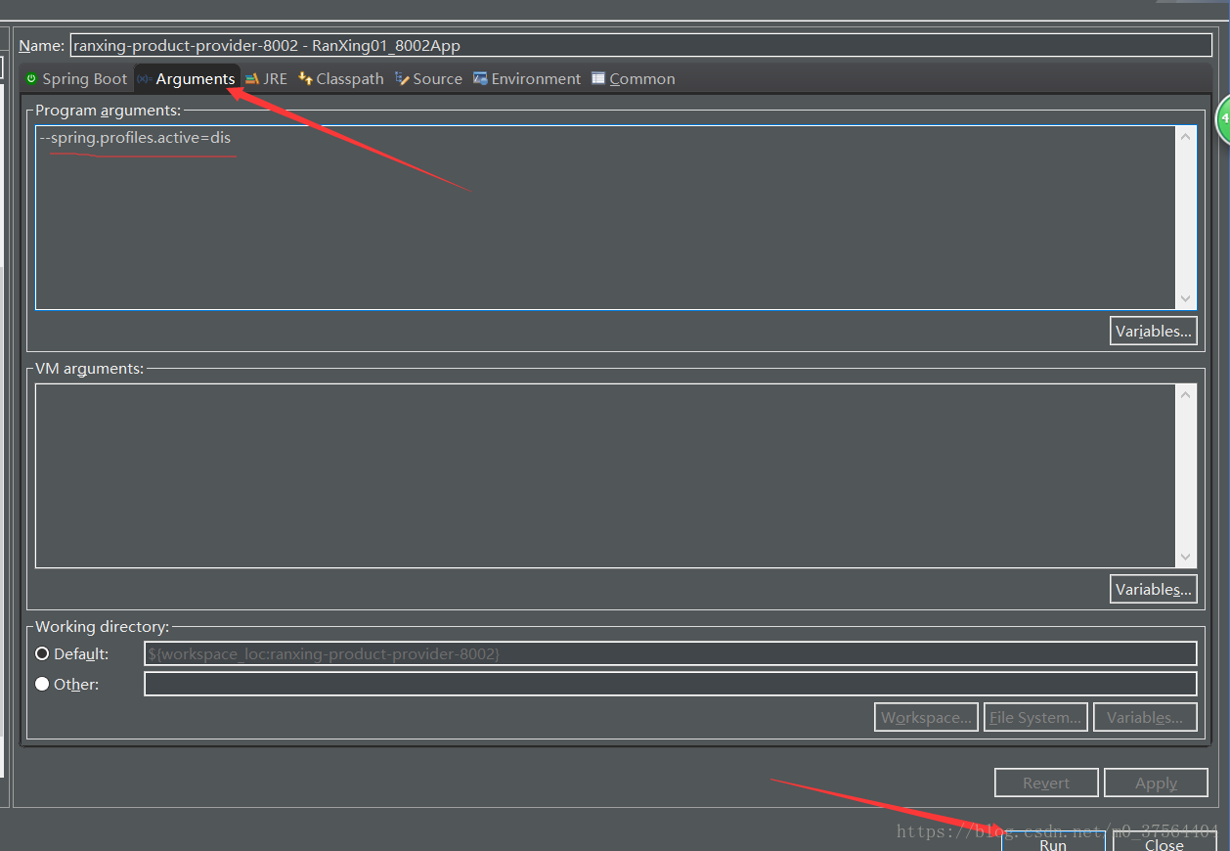Click VM arguments scrollbar down arrow

point(1186,557)
